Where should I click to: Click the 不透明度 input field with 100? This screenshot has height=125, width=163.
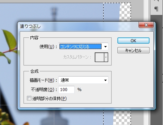[x=66, y=90]
